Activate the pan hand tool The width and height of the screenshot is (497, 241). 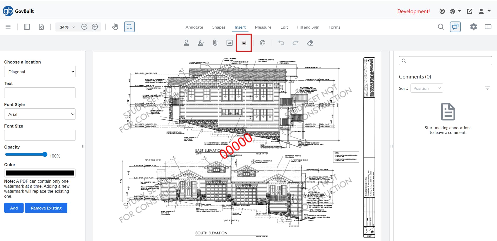(115, 27)
